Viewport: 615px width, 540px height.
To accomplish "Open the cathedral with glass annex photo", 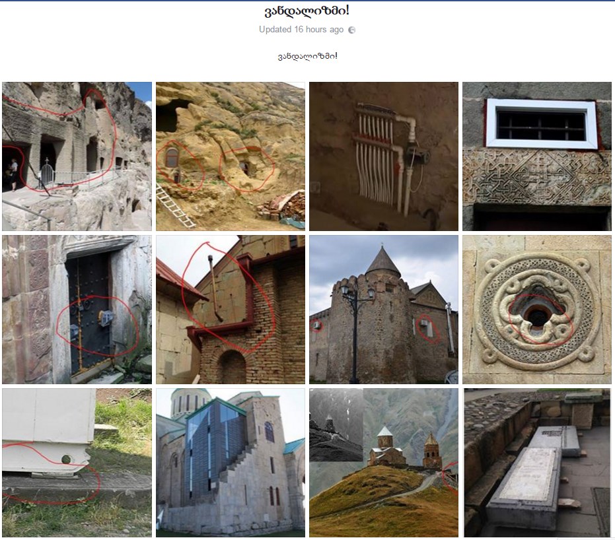I will coord(231,463).
